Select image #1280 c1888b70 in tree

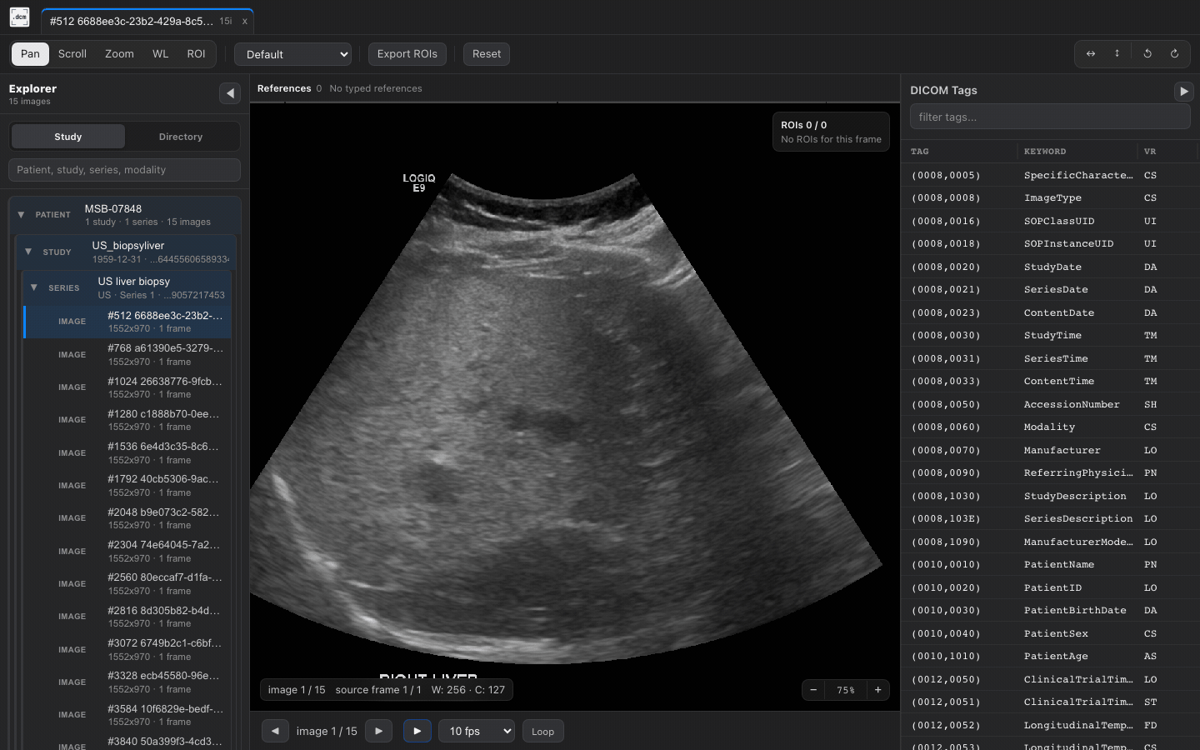(127, 420)
